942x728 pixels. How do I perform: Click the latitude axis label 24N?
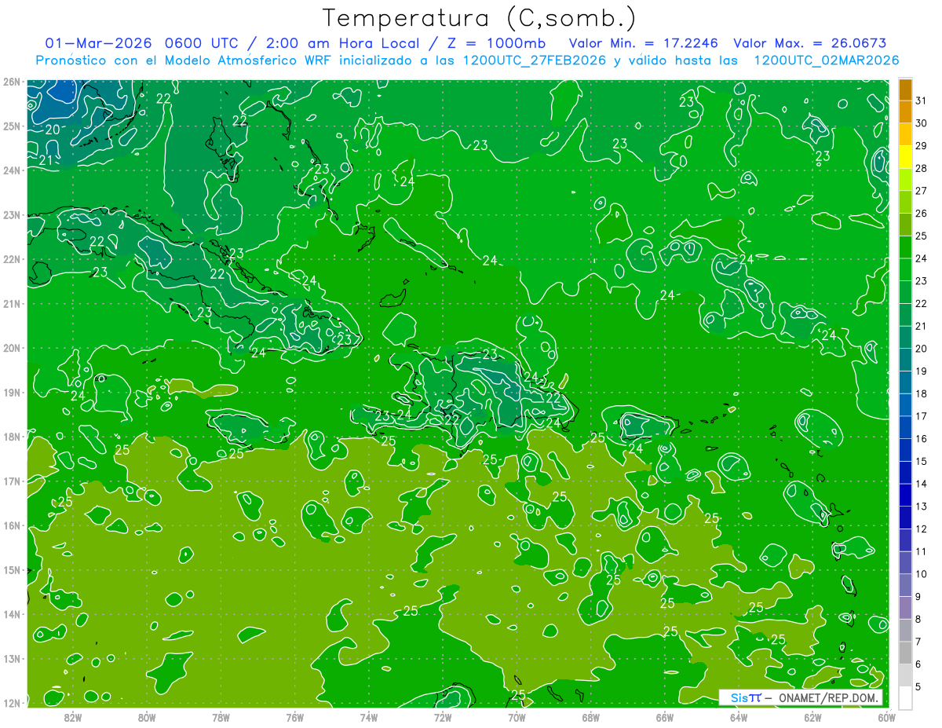coord(12,170)
